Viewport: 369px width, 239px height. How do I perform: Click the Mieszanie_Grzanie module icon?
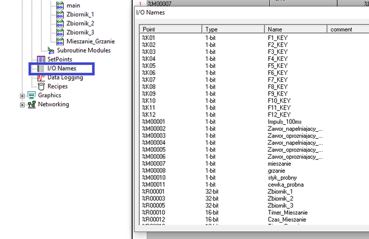pyautogui.click(x=60, y=42)
